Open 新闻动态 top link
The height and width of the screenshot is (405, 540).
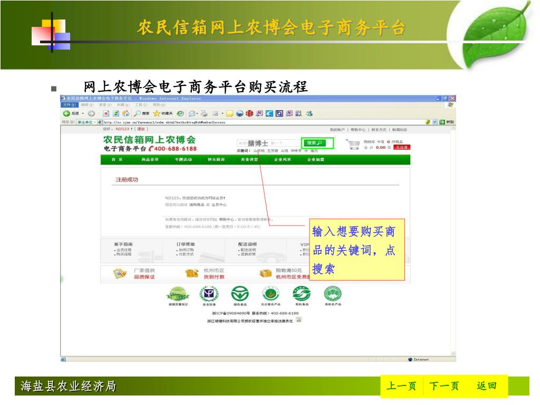400,130
